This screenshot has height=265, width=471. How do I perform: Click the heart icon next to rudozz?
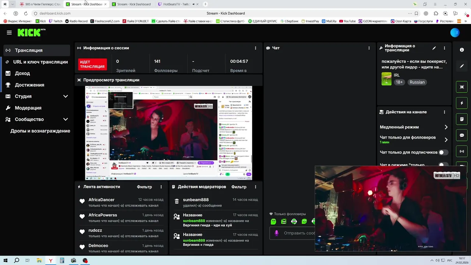pos(82,232)
